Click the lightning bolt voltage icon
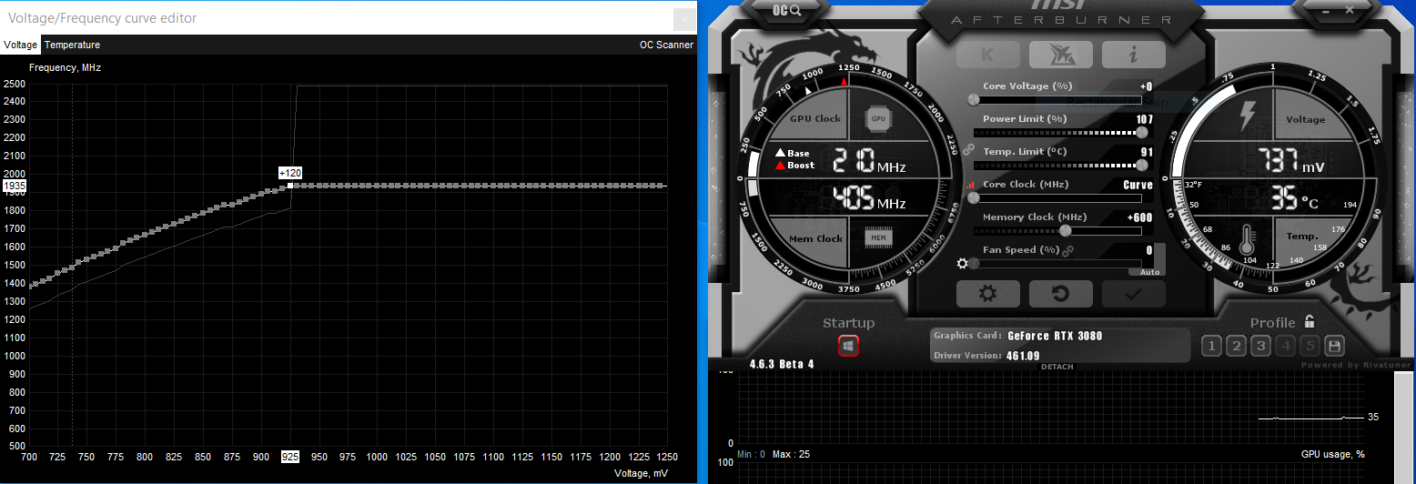 pyautogui.click(x=1248, y=115)
